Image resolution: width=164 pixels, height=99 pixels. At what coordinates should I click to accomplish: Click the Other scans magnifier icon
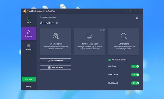point(124,36)
